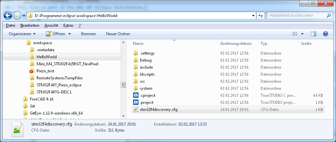This screenshot has height=142, width=336.
Task: Click the Brennen button
Action: tap(88, 34)
